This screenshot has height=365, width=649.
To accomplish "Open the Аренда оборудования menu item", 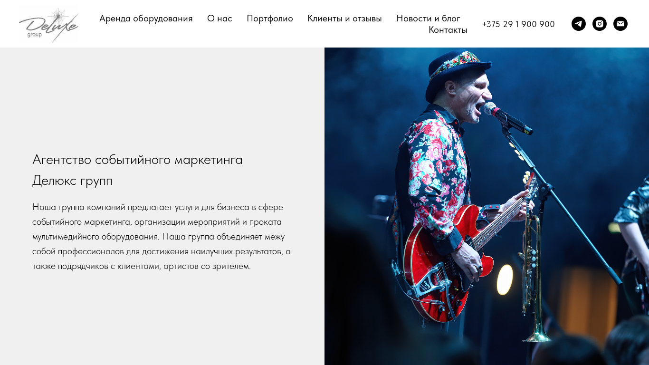I will click(x=146, y=19).
